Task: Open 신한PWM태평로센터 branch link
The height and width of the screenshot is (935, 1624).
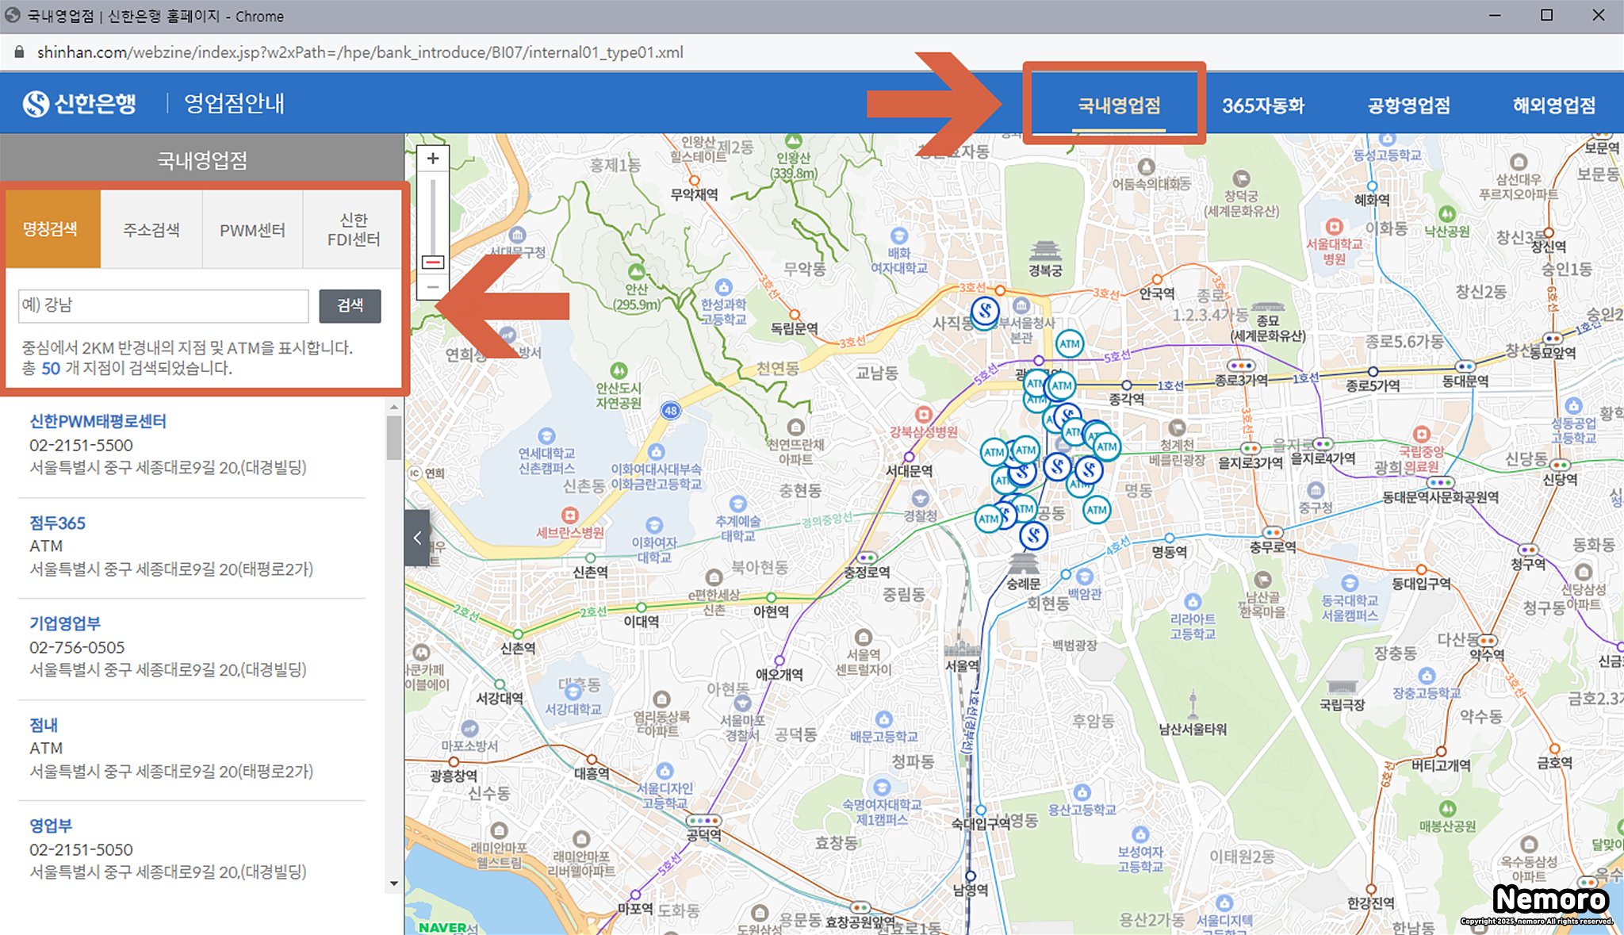Action: point(98,421)
